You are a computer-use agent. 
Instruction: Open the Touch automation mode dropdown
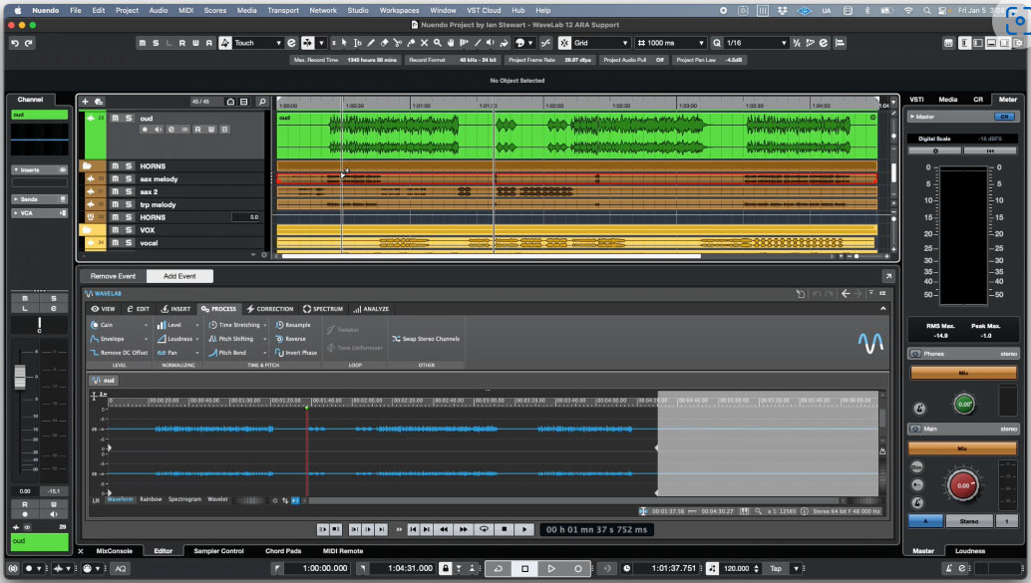click(259, 43)
